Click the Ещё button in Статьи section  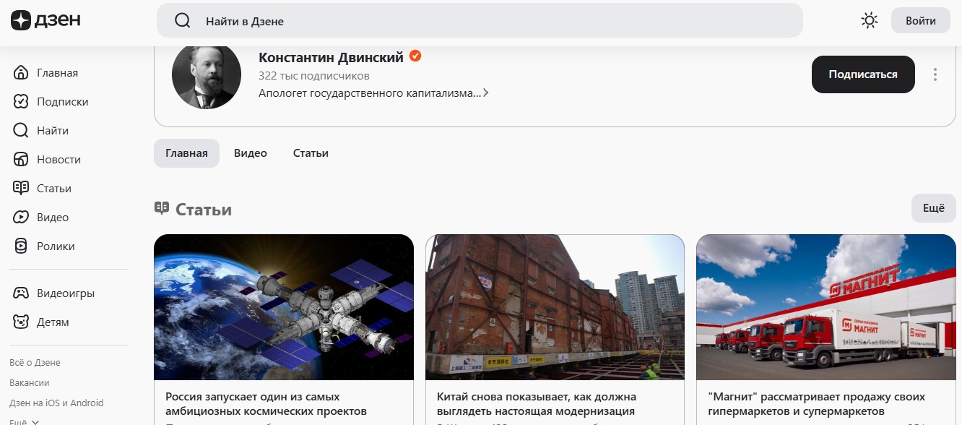(933, 208)
